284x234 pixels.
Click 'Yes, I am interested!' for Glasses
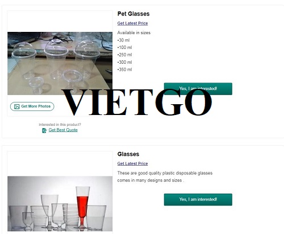pyautogui.click(x=198, y=199)
